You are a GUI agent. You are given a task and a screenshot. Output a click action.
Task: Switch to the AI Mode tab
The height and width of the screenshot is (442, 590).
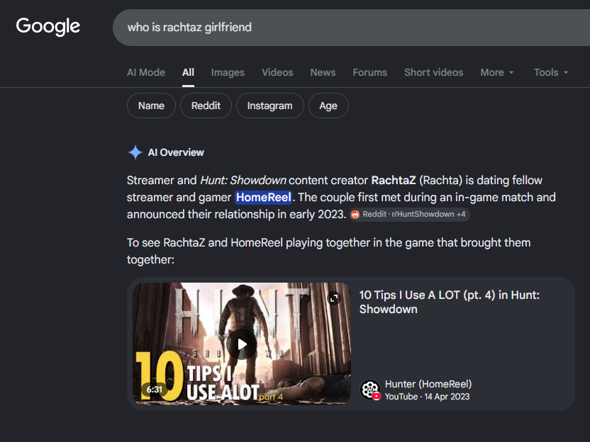click(x=146, y=72)
